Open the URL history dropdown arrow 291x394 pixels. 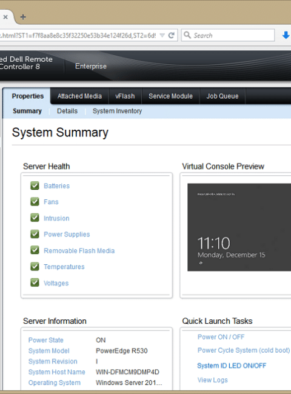point(162,35)
